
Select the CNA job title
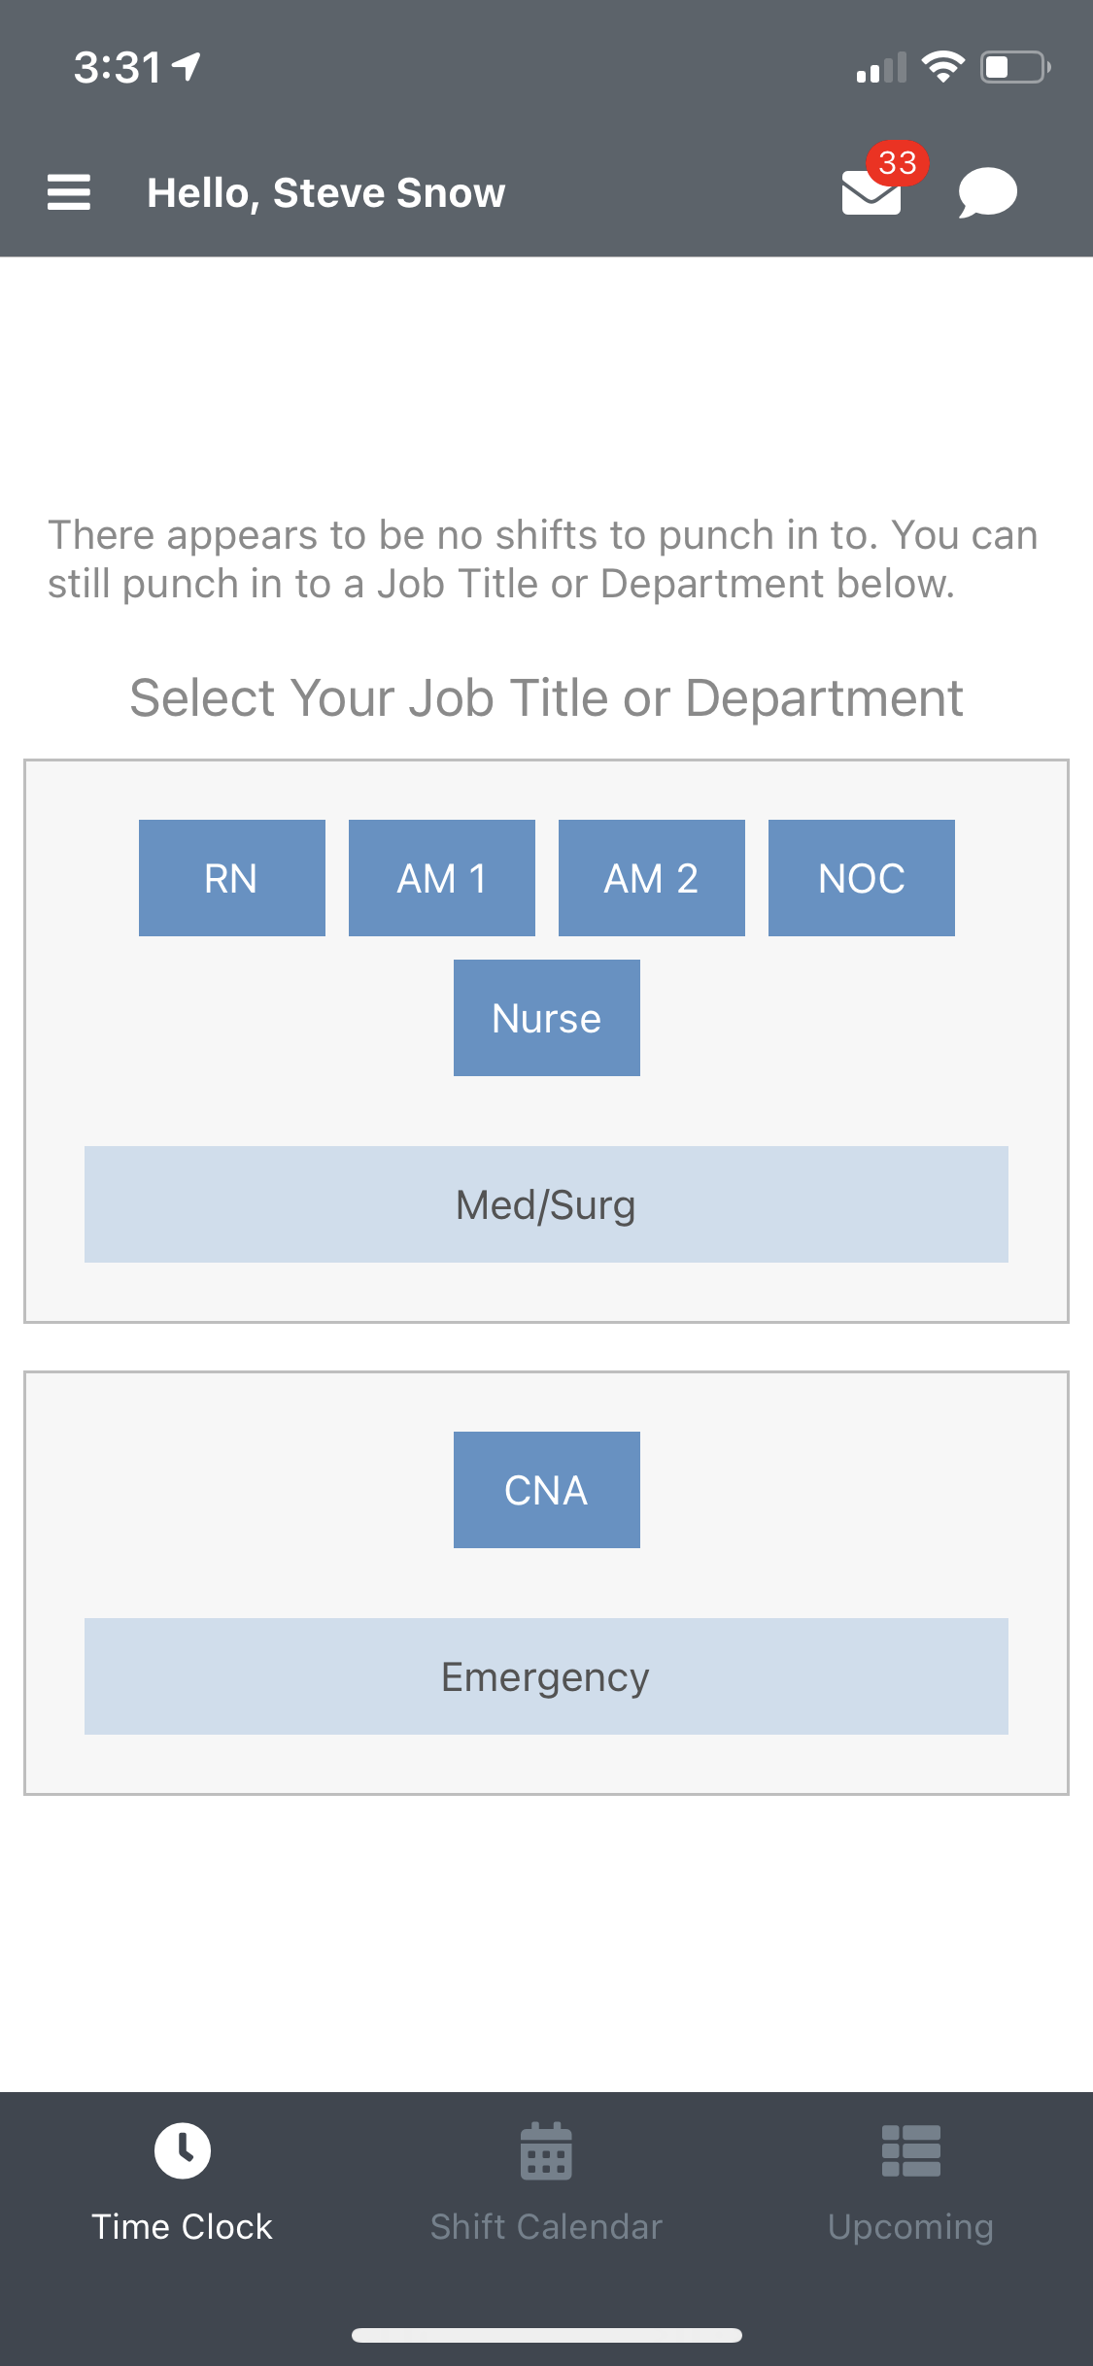tap(546, 1490)
